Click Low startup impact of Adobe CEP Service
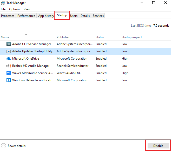Image resolution: width=171 pixels, height=151 pixels. tap(124, 44)
